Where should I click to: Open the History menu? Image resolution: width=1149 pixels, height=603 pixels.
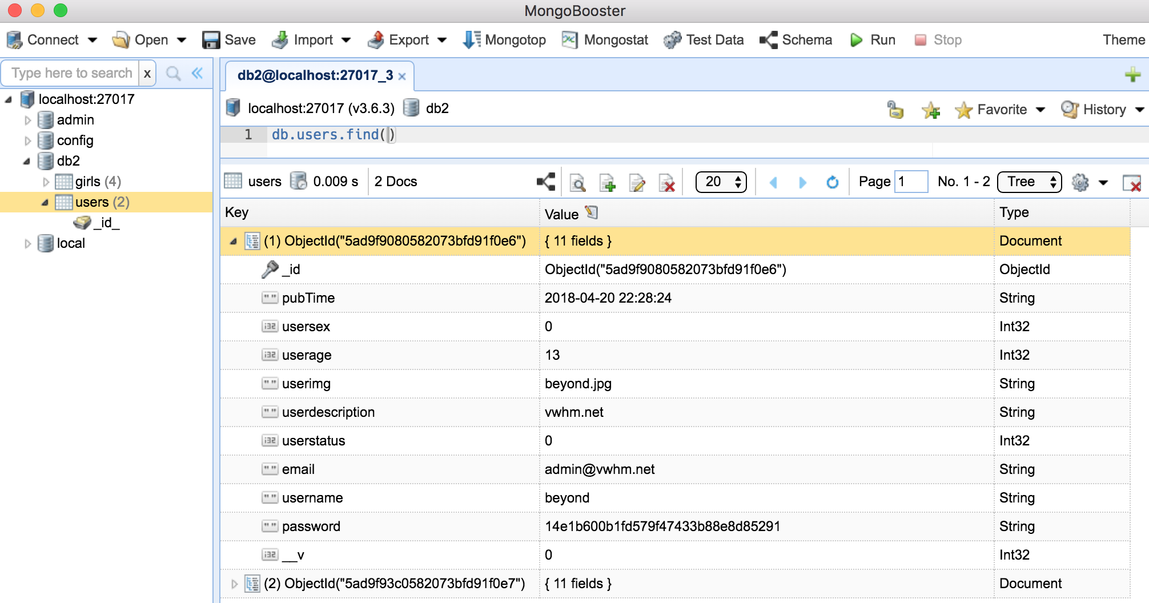1102,110
